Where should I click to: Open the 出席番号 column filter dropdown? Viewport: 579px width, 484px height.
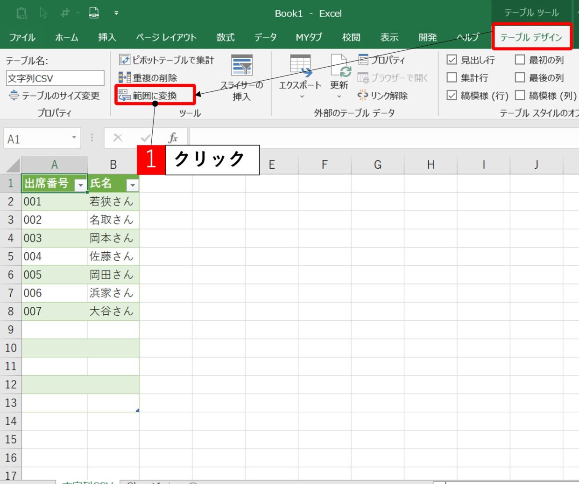point(81,185)
